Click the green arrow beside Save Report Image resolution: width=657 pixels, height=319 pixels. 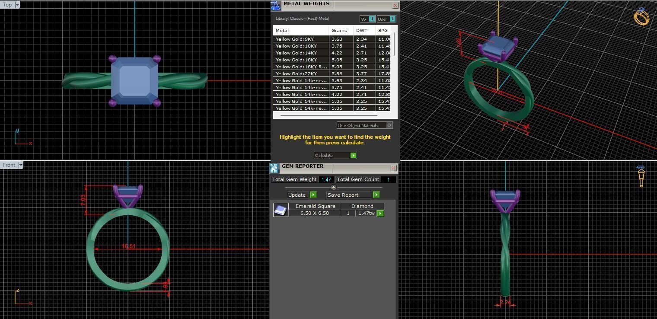click(x=376, y=195)
